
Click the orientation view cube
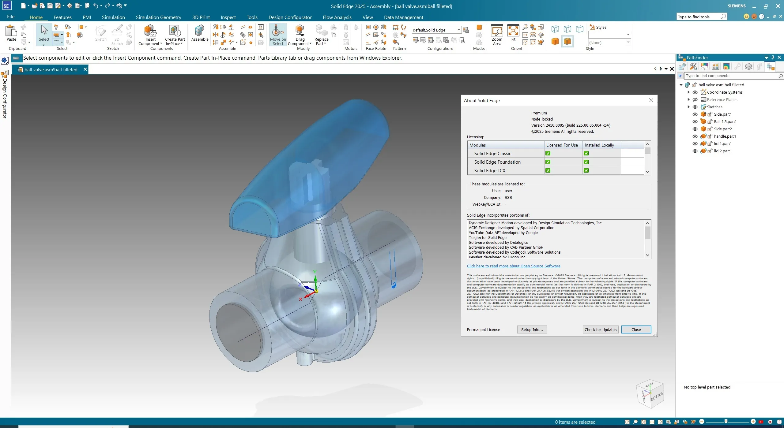(650, 394)
